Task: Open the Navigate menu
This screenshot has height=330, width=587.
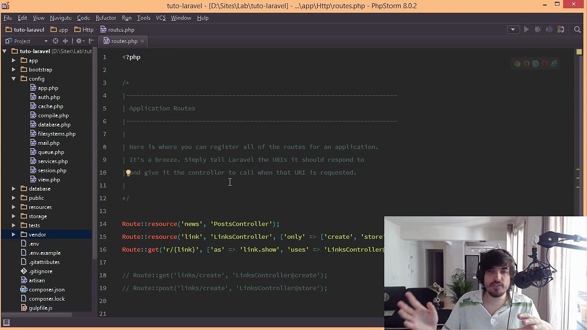Action: [61, 18]
